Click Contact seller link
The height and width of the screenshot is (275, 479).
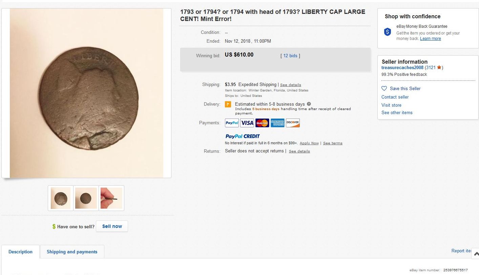pos(395,97)
